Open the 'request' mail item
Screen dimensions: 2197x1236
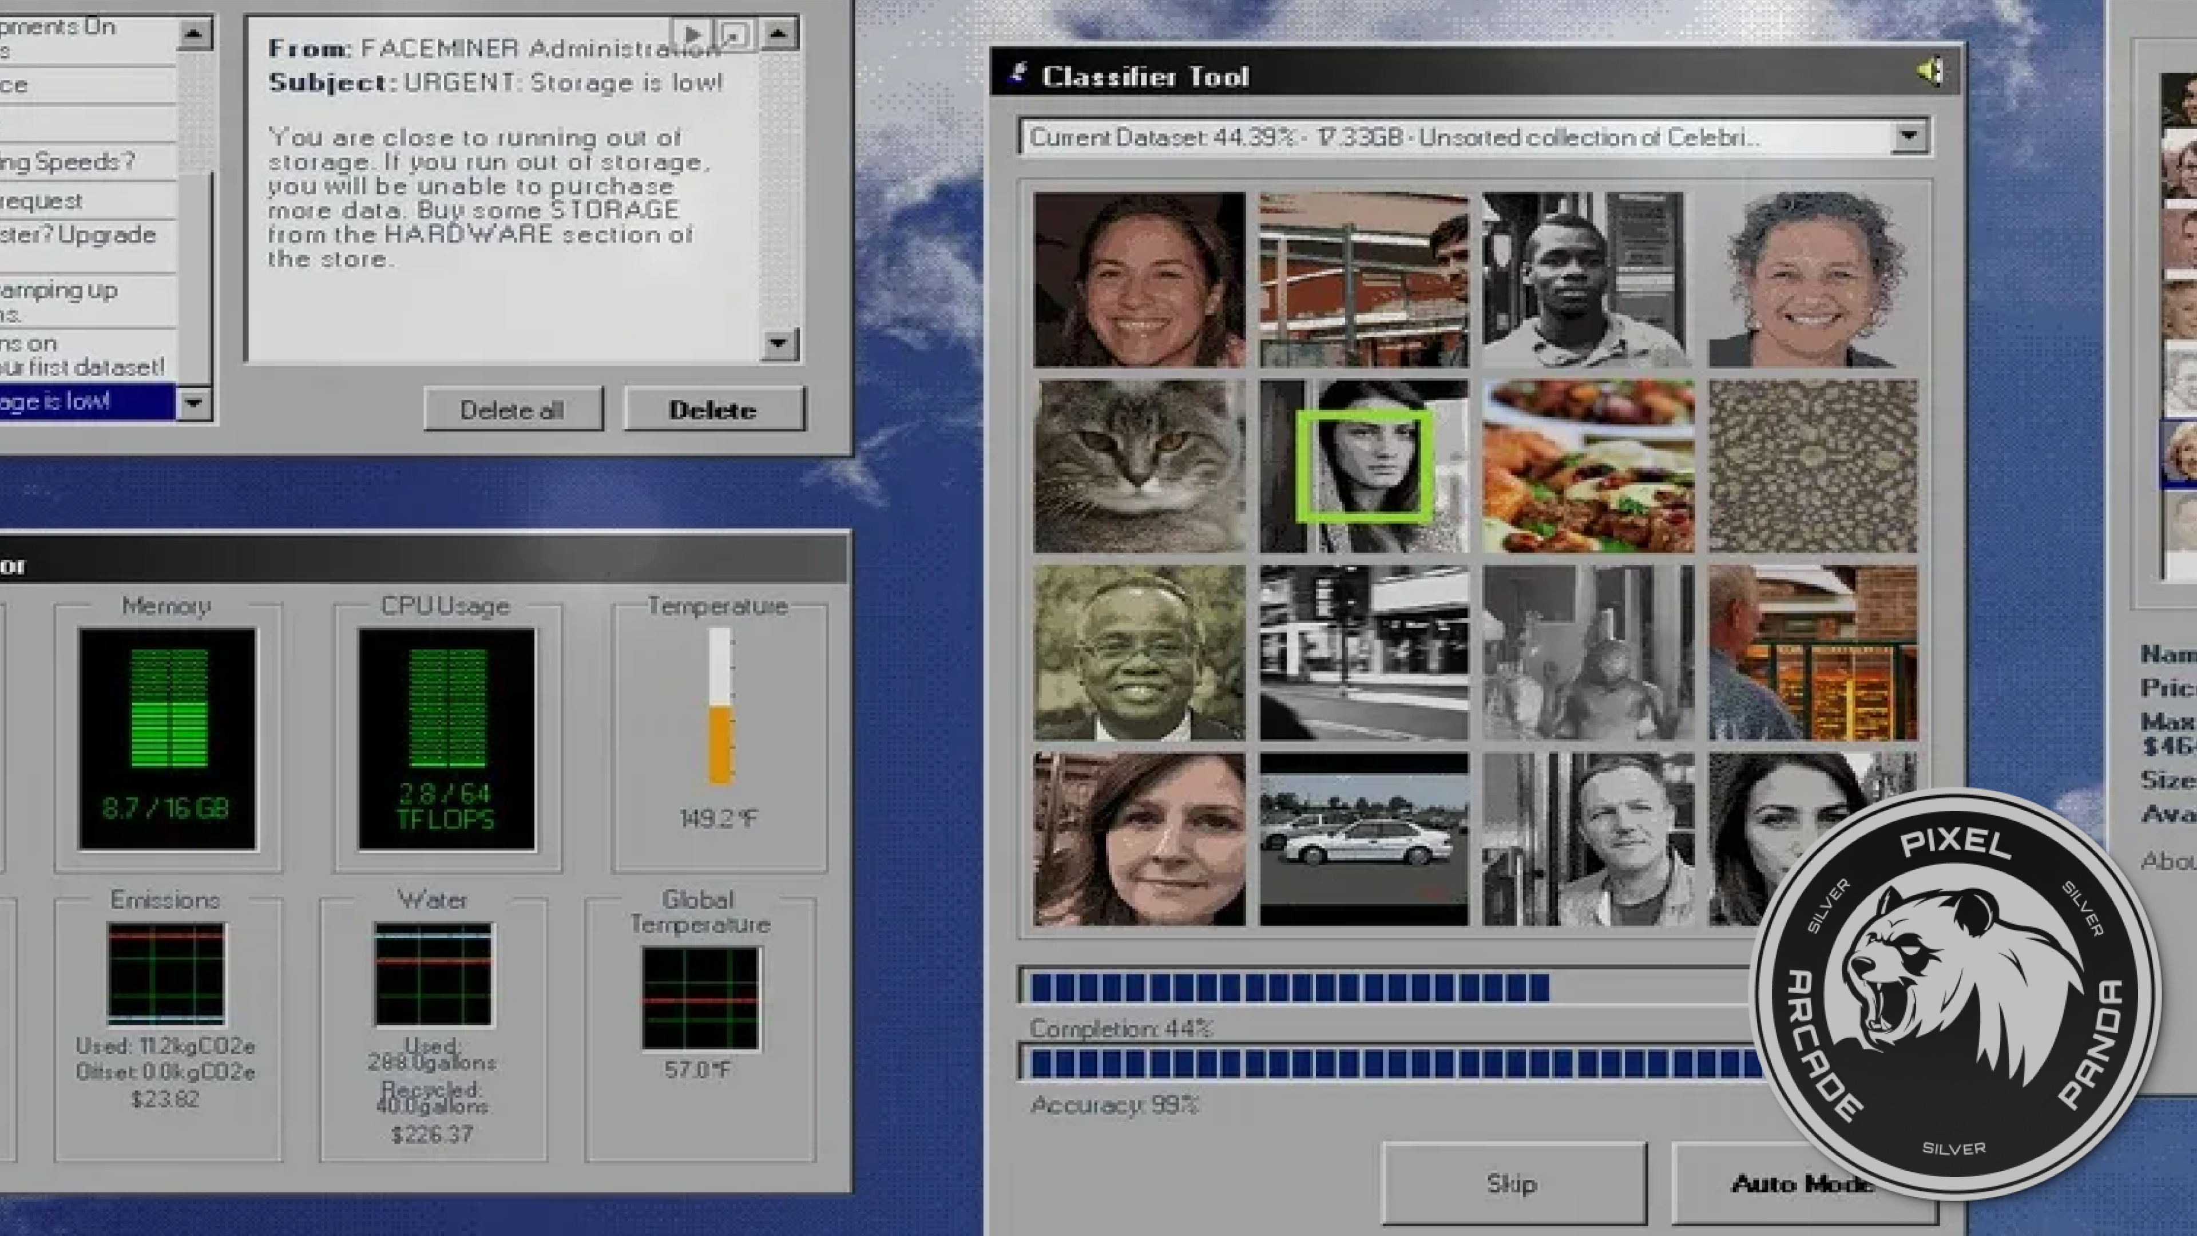click(x=87, y=200)
